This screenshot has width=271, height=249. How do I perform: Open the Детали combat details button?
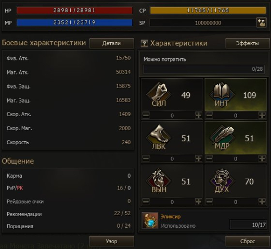pyautogui.click(x=112, y=43)
